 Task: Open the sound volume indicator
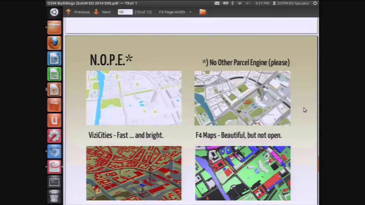coord(248,3)
